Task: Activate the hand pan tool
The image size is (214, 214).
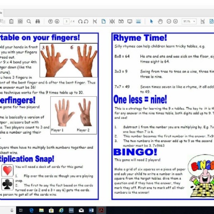Action: click(x=160, y=21)
